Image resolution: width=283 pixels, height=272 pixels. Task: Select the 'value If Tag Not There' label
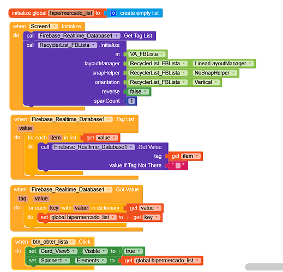click(135, 165)
